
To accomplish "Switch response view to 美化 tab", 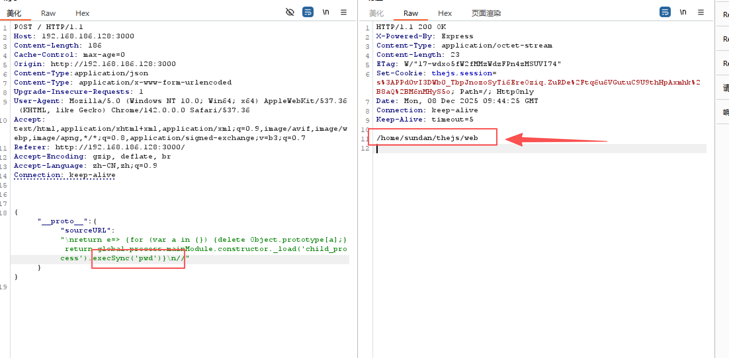I will tap(376, 13).
